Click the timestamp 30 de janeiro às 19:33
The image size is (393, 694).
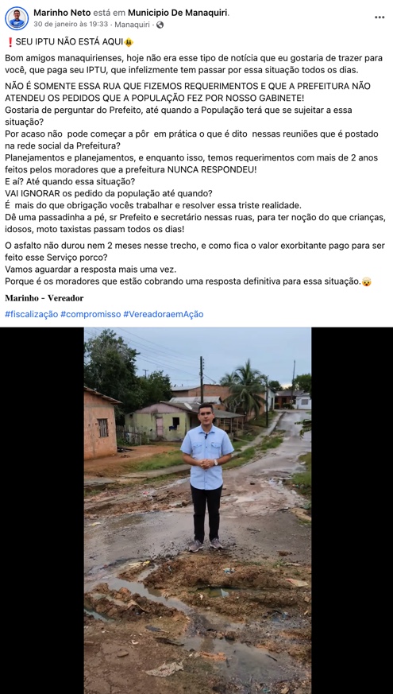[71, 25]
